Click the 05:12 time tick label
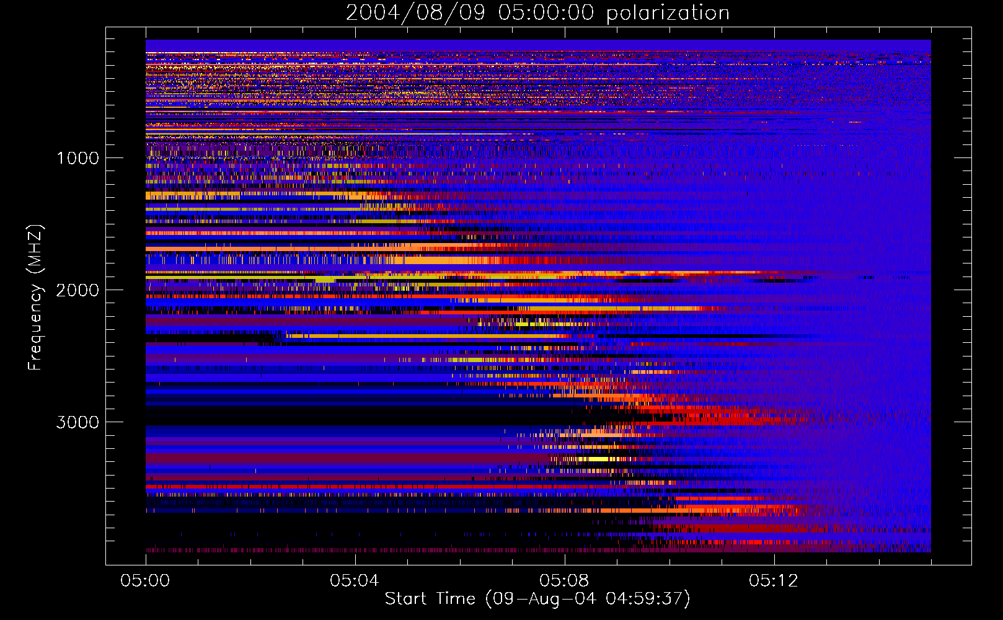The width and height of the screenshot is (1003, 620). coord(773,580)
